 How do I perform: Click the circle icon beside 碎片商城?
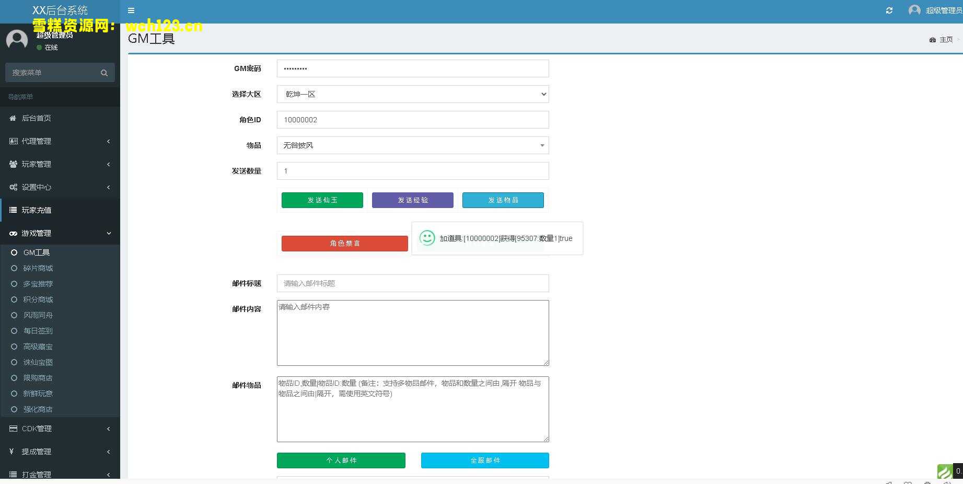(14, 268)
